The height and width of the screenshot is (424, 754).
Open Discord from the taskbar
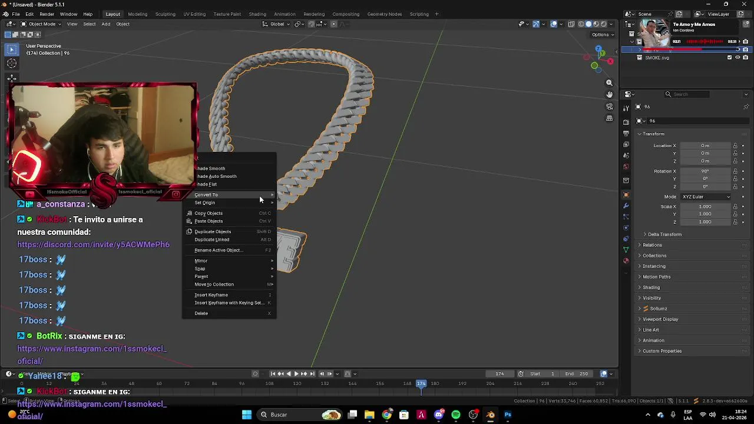pyautogui.click(x=438, y=415)
